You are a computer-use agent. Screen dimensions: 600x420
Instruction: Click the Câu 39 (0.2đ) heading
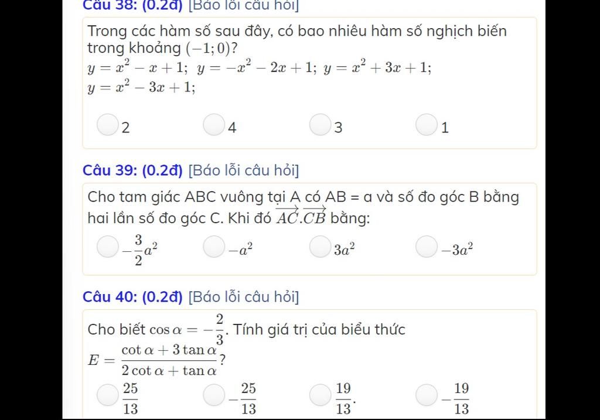tap(133, 170)
